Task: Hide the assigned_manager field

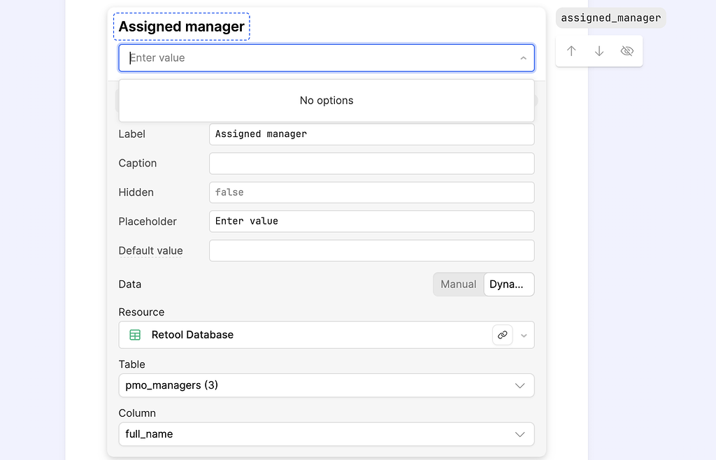Action: pyautogui.click(x=626, y=50)
